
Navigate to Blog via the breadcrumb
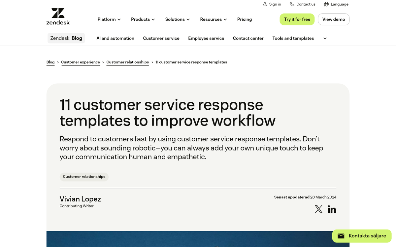click(x=50, y=62)
